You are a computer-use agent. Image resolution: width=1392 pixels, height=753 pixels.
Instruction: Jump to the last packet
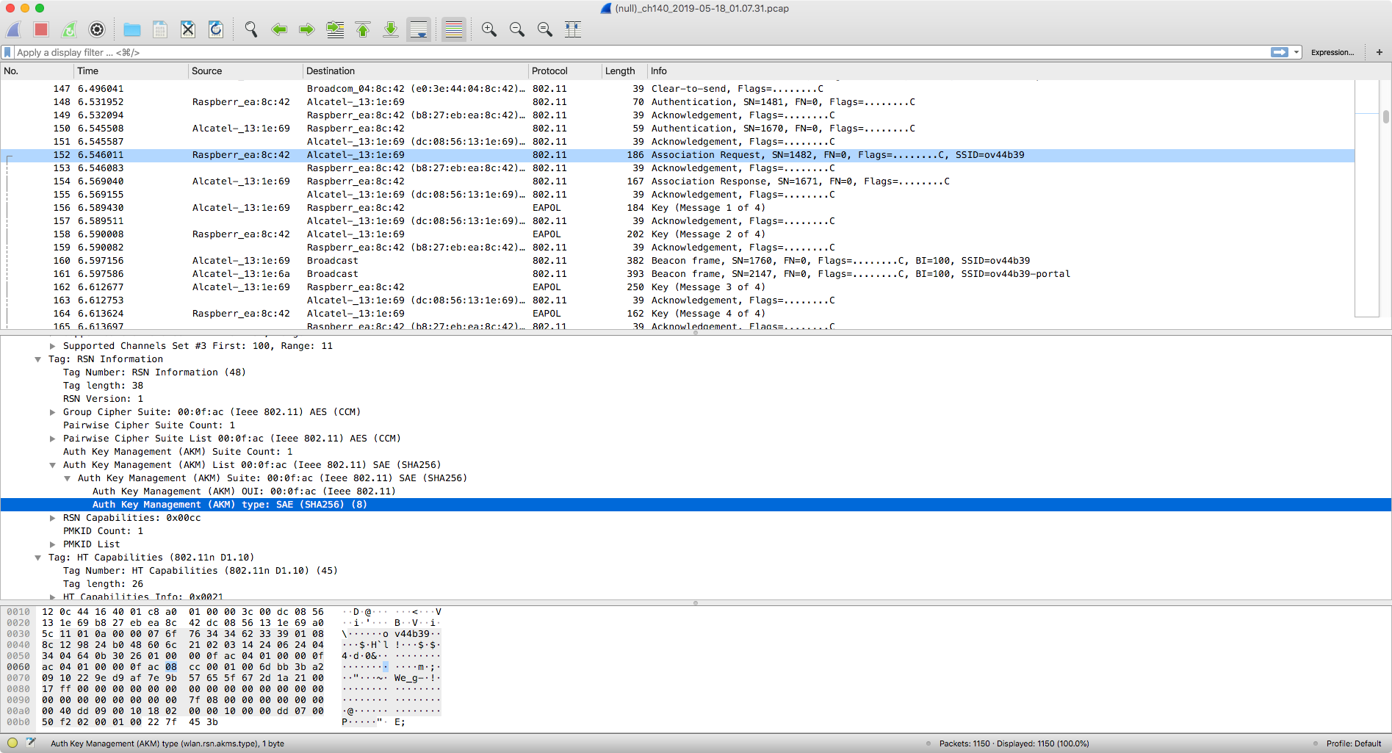click(391, 29)
